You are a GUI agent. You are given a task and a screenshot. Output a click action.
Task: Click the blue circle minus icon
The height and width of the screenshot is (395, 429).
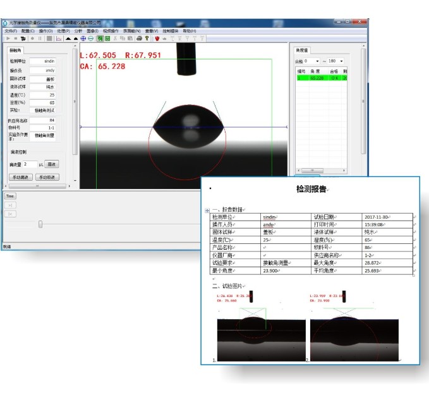pos(91,39)
